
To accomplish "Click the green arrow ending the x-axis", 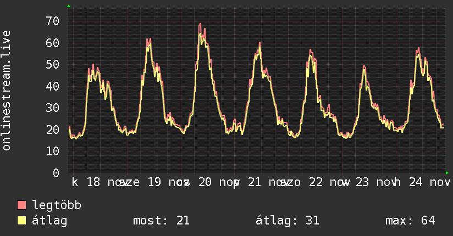I will pos(447,173).
